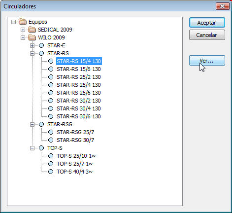The width and height of the screenshot is (232, 213).
Task: Select the STAR-E label
Action: click(x=56, y=45)
